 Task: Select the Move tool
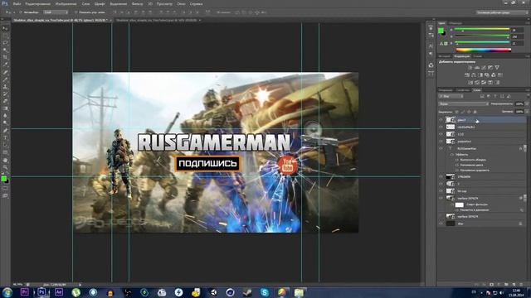point(5,28)
